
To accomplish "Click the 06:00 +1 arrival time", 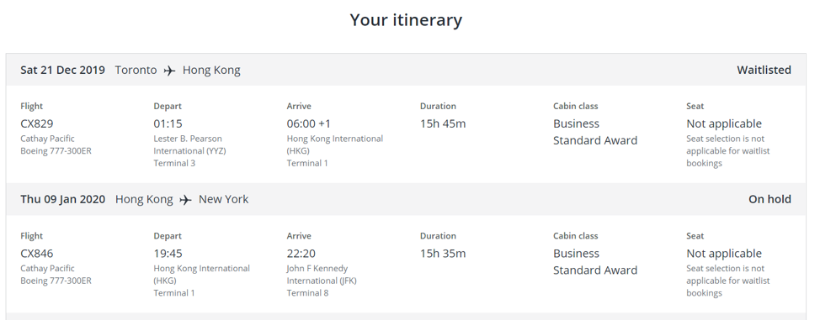I will click(308, 123).
